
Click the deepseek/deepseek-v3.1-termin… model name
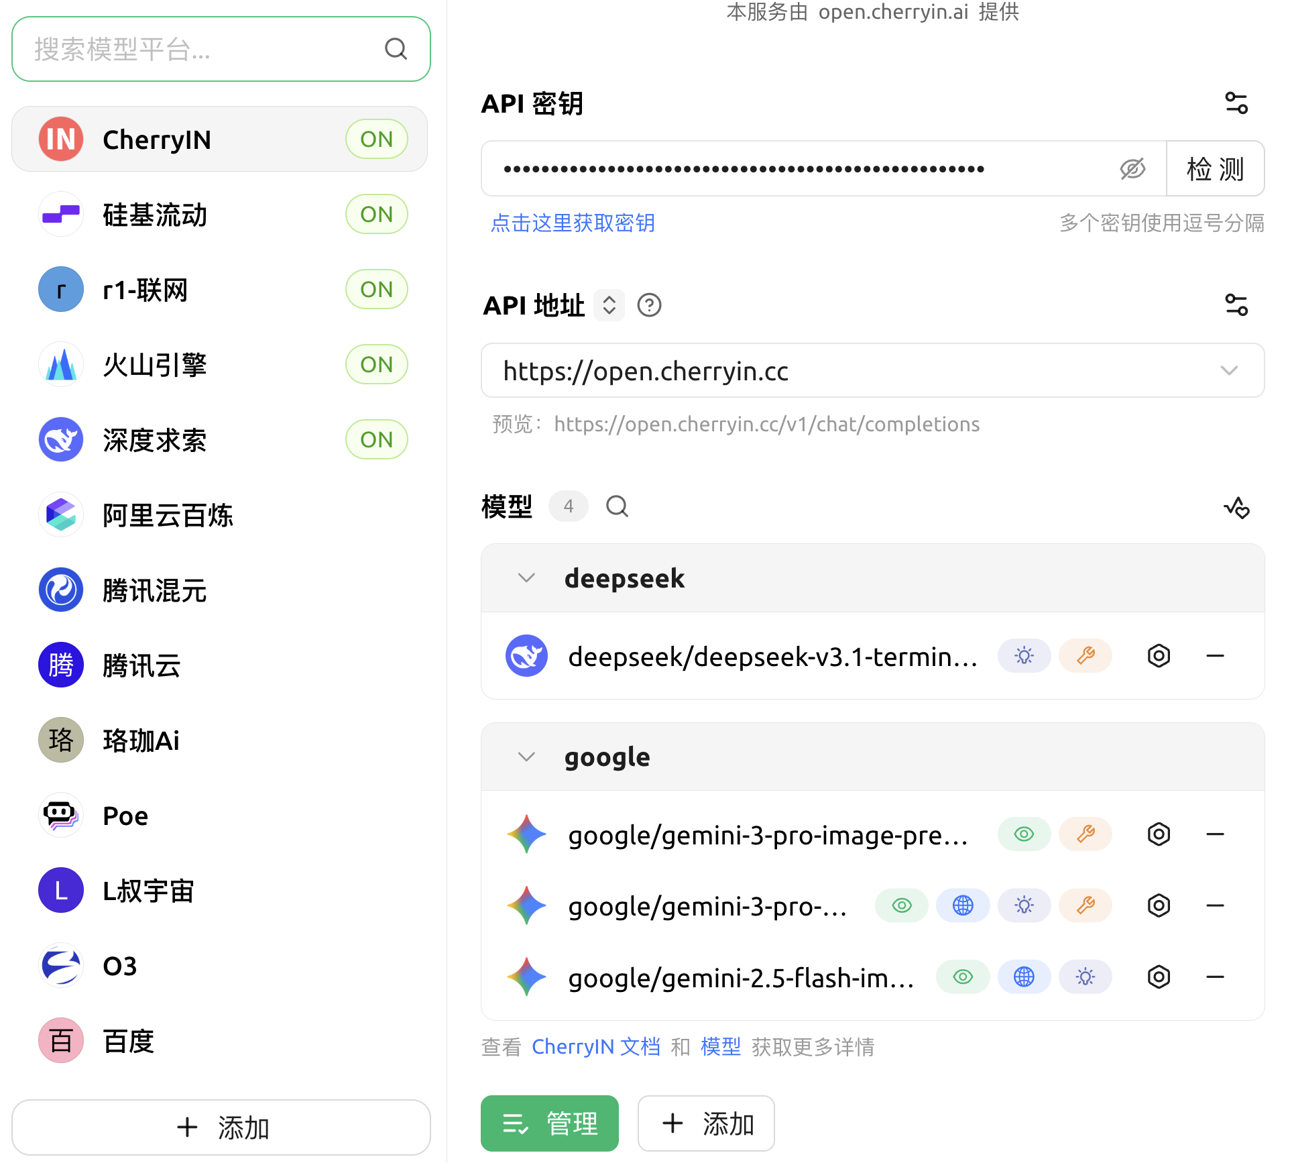click(x=773, y=657)
